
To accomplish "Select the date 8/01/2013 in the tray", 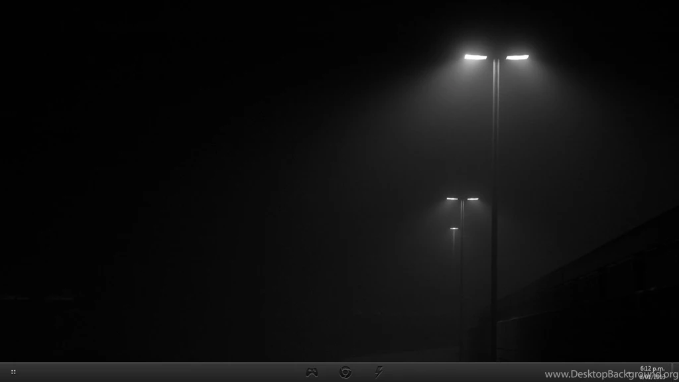I will 652,376.
